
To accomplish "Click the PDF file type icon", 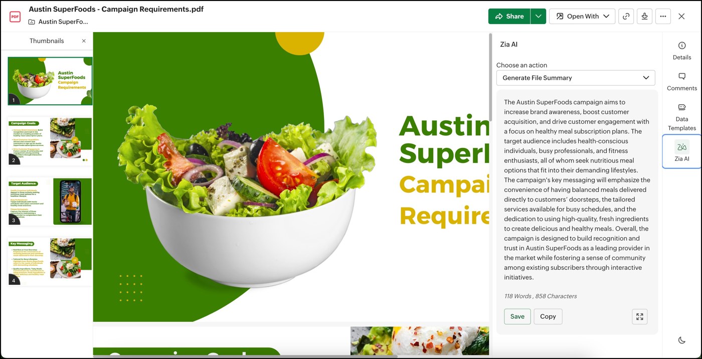I will [15, 17].
